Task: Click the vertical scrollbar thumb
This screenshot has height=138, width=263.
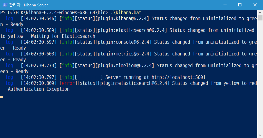Action: [260, 18]
